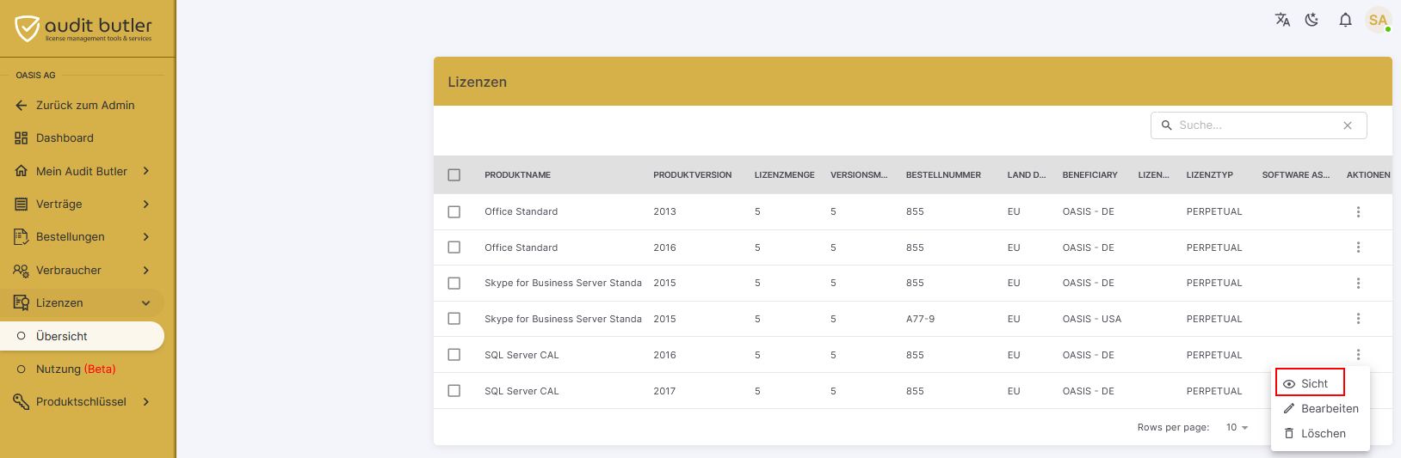1401x458 pixels.
Task: Click the A77-9 order number cell
Action: click(920, 319)
